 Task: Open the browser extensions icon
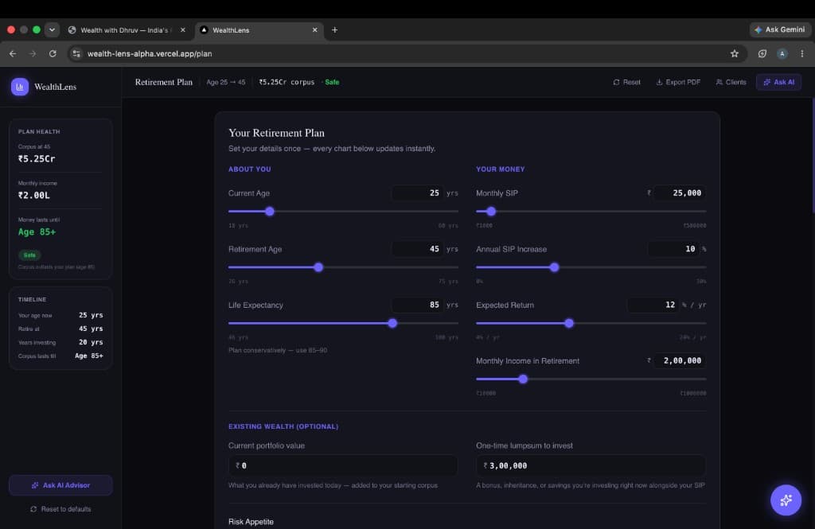pyautogui.click(x=762, y=53)
